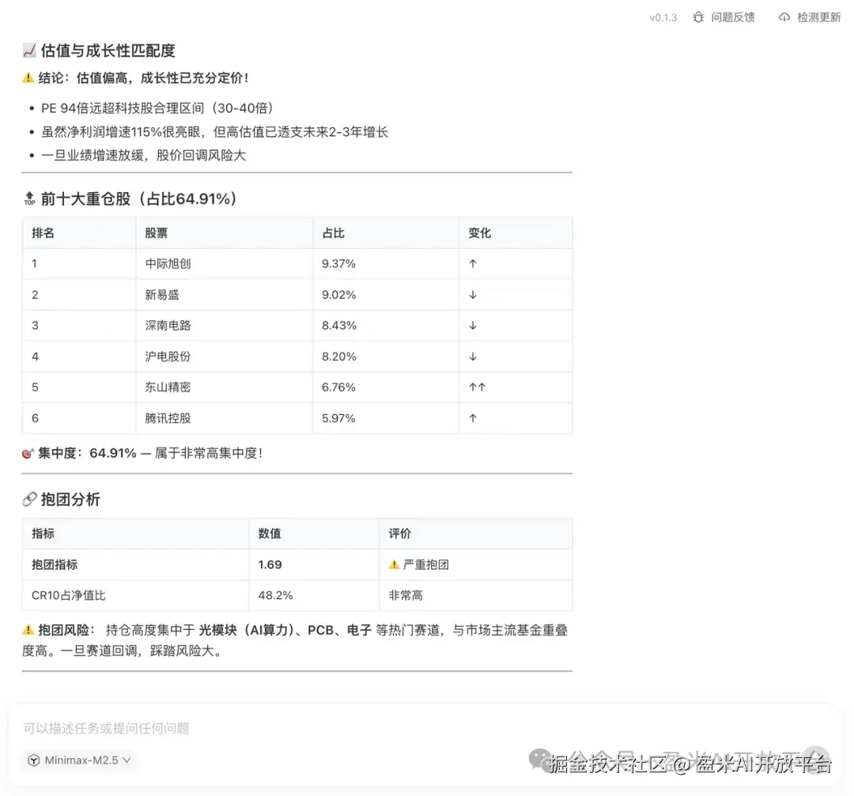
Task: Click the down arrow in the 新易盛 row
Action: coord(472,294)
